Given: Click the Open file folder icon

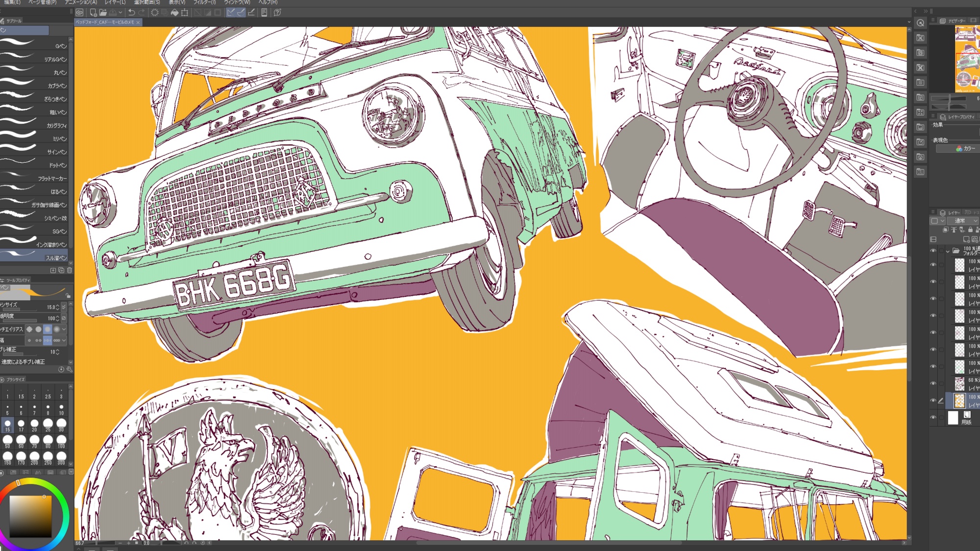Looking at the screenshot, I should [103, 13].
